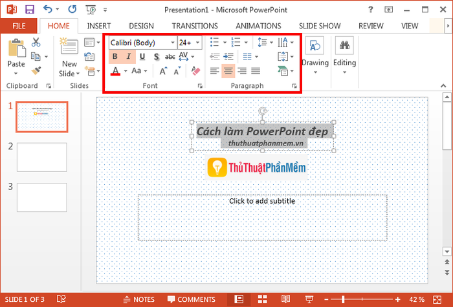Open Font dialog launcher

200,86
